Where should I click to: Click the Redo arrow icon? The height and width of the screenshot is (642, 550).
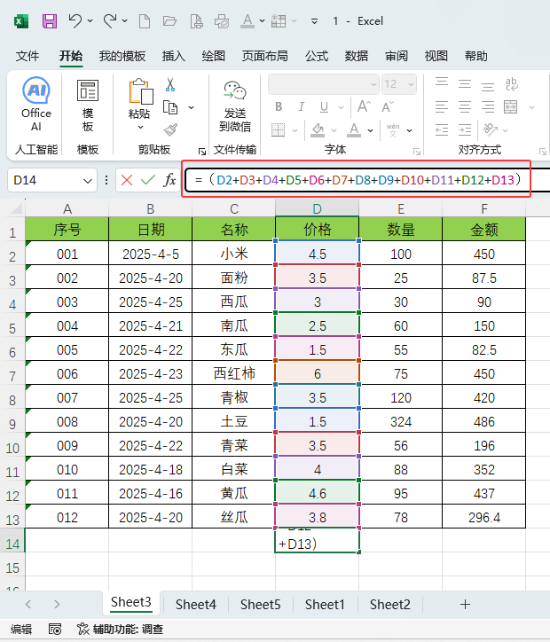click(110, 20)
